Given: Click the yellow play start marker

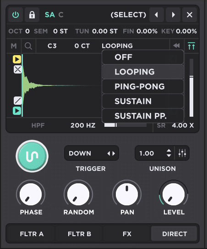Looking at the screenshot, I should pos(17,59).
